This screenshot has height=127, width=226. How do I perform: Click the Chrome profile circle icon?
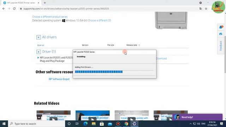click(201, 3)
